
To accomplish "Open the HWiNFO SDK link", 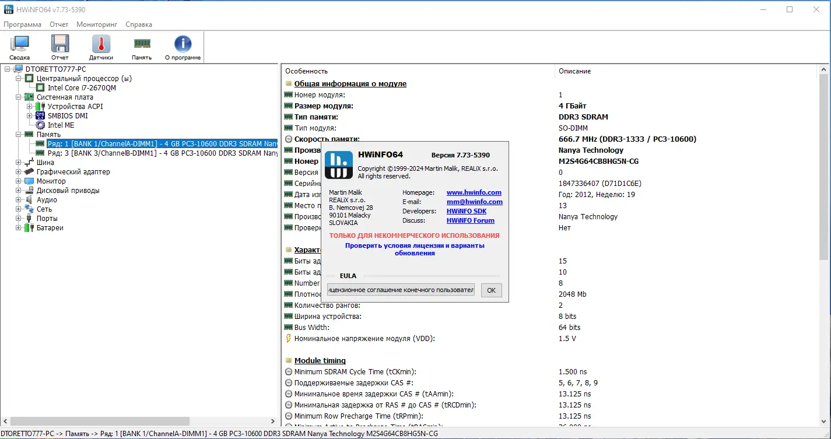I will [467, 211].
